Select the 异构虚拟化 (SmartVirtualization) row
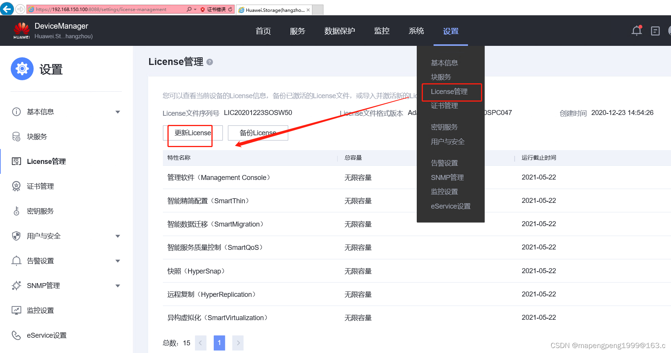Screen dimensions: 671x353 [x=417, y=317]
